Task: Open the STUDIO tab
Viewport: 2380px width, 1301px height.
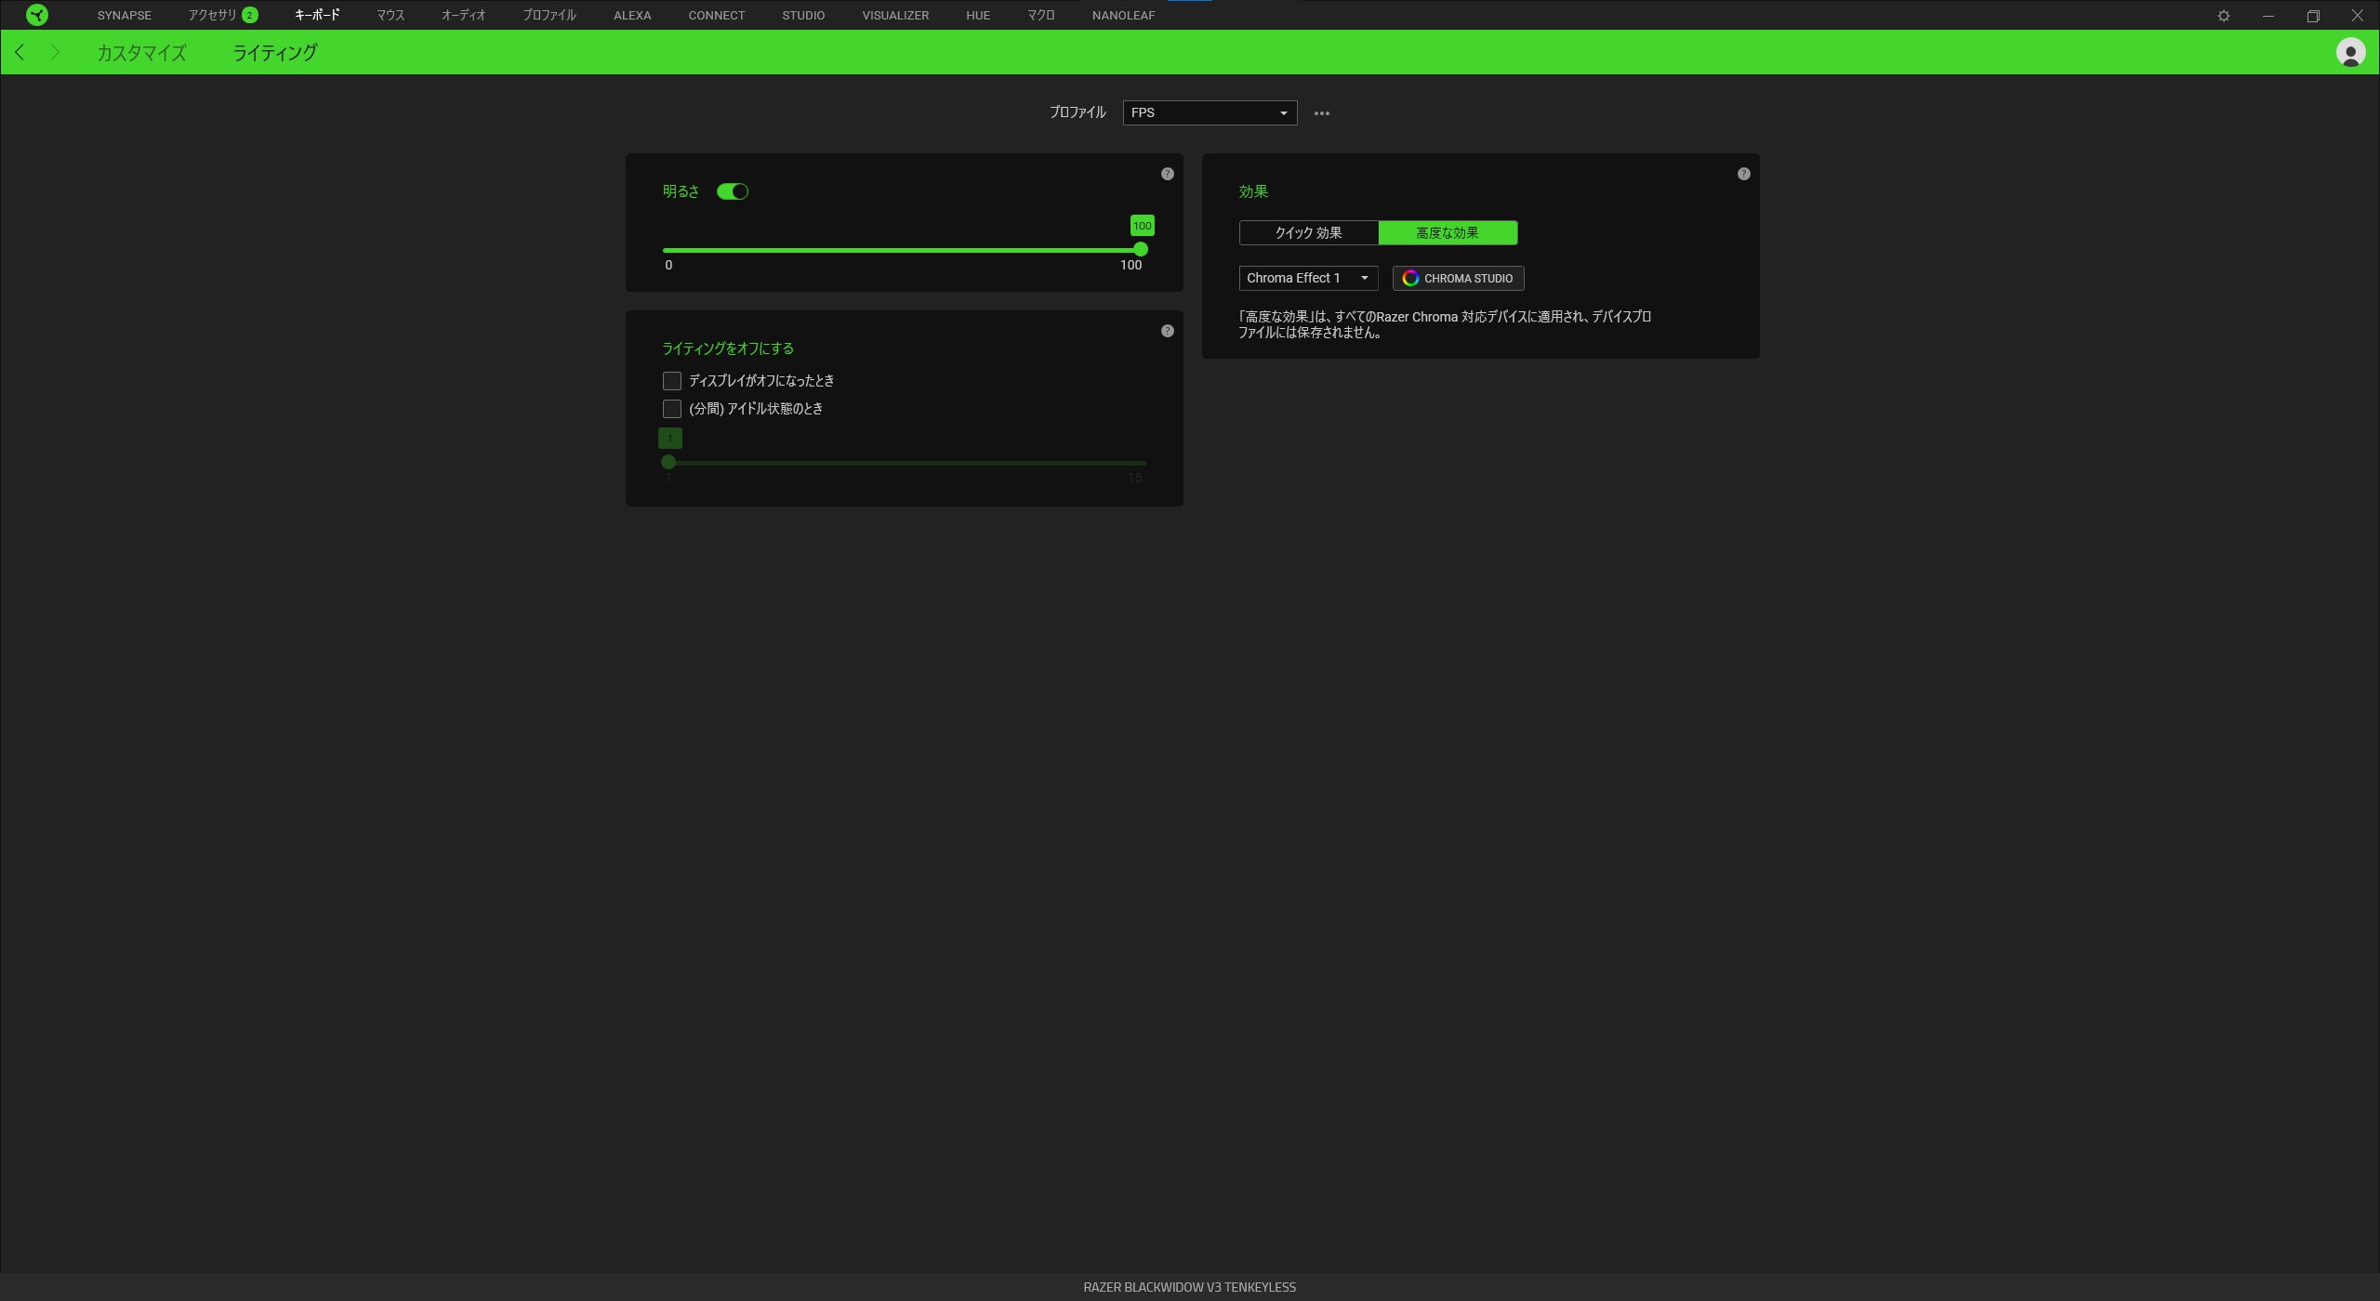Action: pyautogui.click(x=803, y=16)
